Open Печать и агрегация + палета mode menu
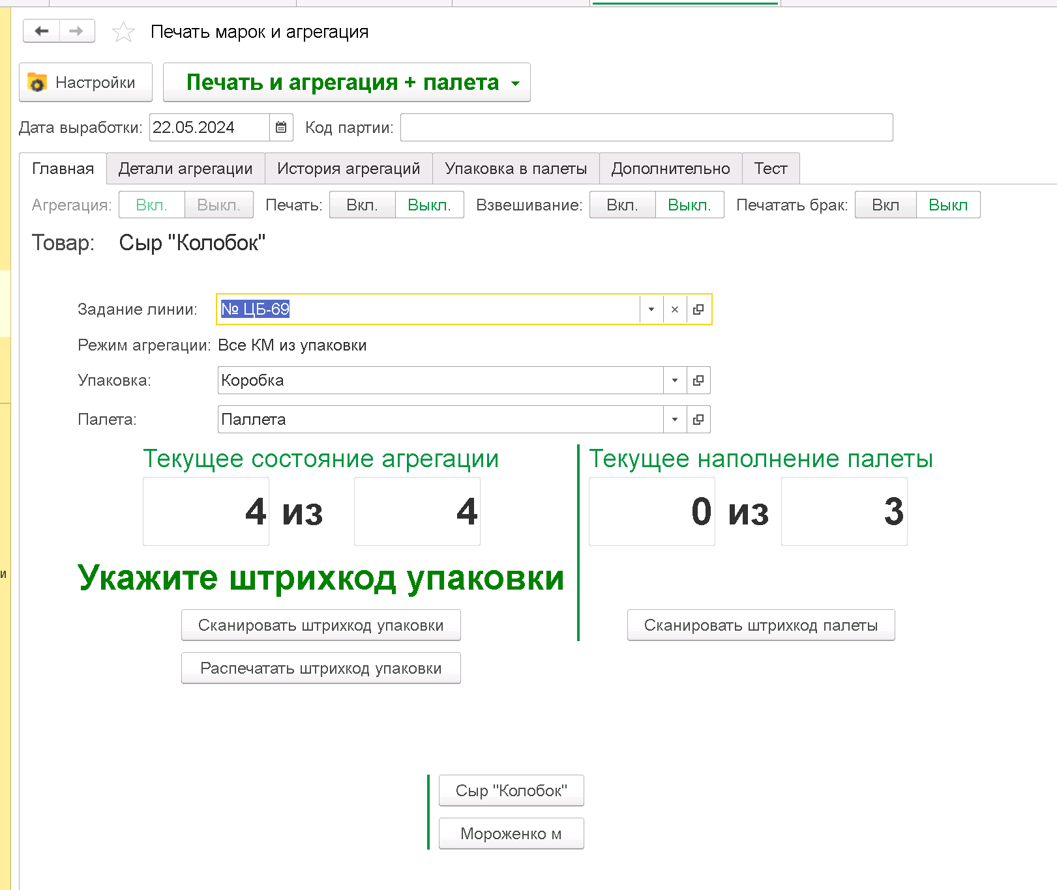Screen dimensions: 1057x890 coord(346,82)
